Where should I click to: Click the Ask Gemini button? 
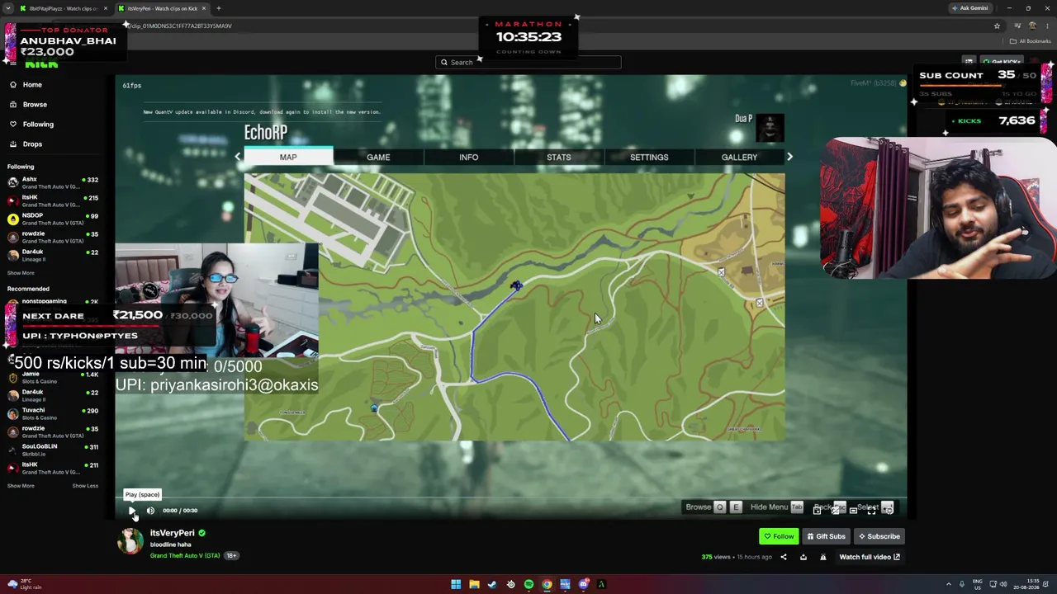[969, 8]
